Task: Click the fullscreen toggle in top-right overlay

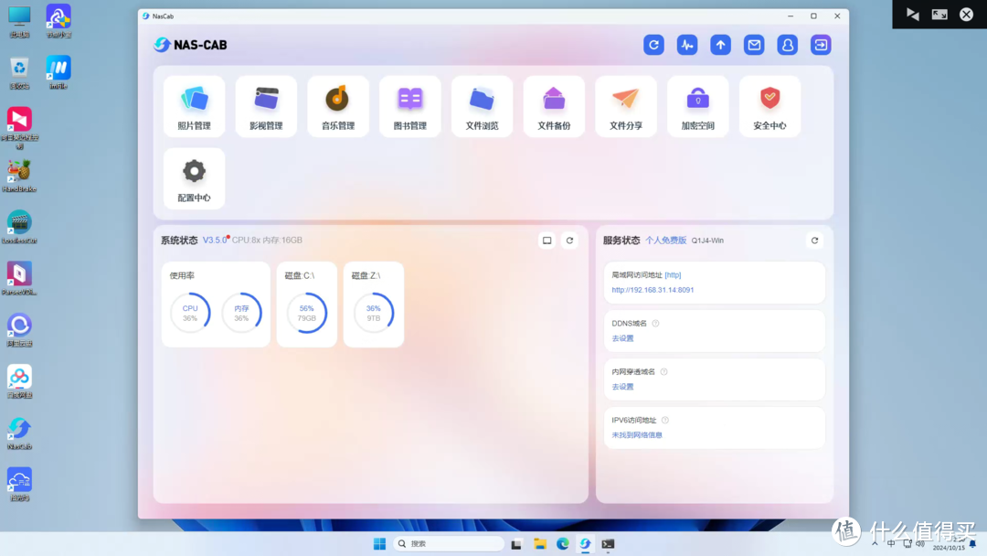Action: pos(939,14)
